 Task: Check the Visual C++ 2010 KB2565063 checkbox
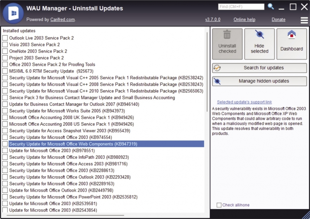5,91
